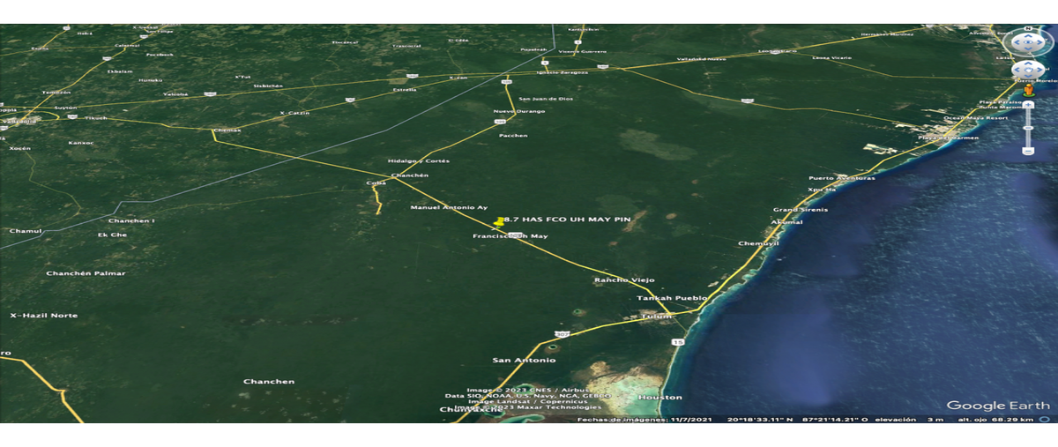Click the route 15 shield on the coast
Screen dimensions: 1058x447
[x=676, y=341]
